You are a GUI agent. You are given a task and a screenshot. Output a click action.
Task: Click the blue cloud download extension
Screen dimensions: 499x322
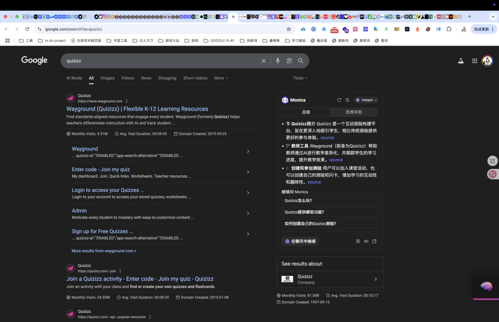pyautogui.click(x=303, y=29)
